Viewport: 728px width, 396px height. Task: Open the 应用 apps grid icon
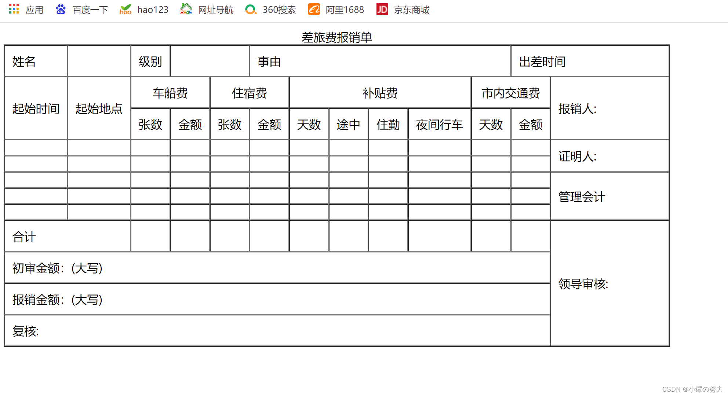(14, 10)
